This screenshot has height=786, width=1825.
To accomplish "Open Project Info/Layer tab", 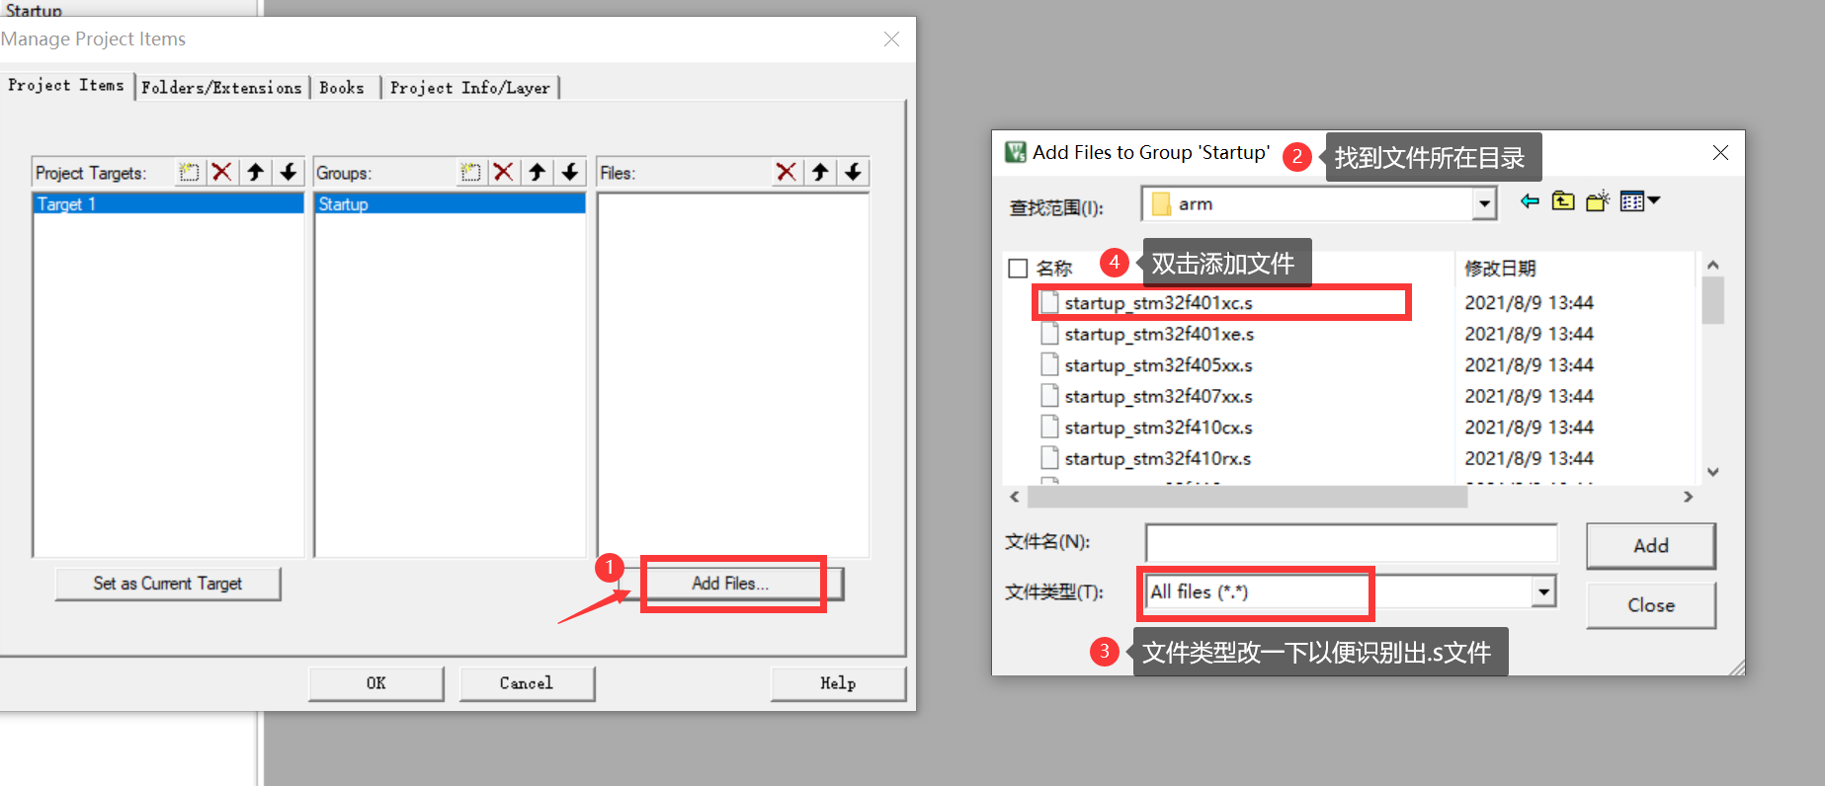I will point(470,88).
